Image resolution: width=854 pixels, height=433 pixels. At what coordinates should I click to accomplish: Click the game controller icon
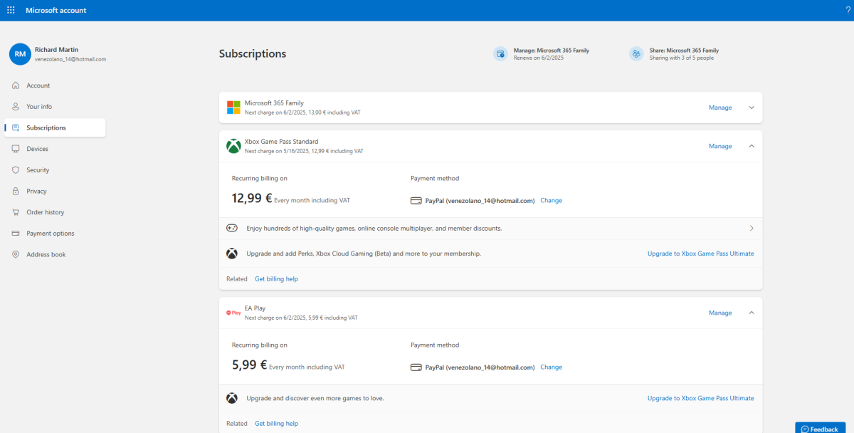pos(232,229)
